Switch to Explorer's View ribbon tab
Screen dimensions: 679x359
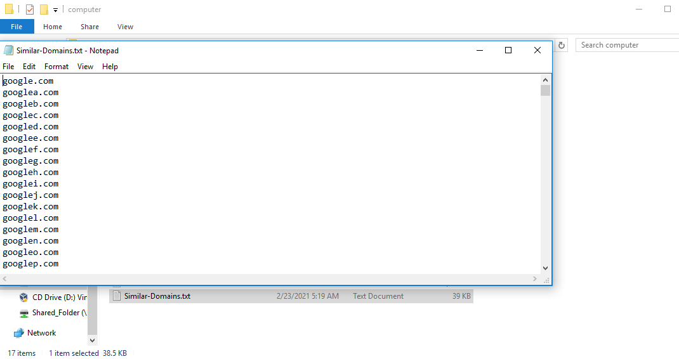(125, 27)
